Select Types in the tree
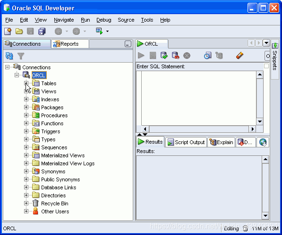282x235 pixels. tap(48, 139)
